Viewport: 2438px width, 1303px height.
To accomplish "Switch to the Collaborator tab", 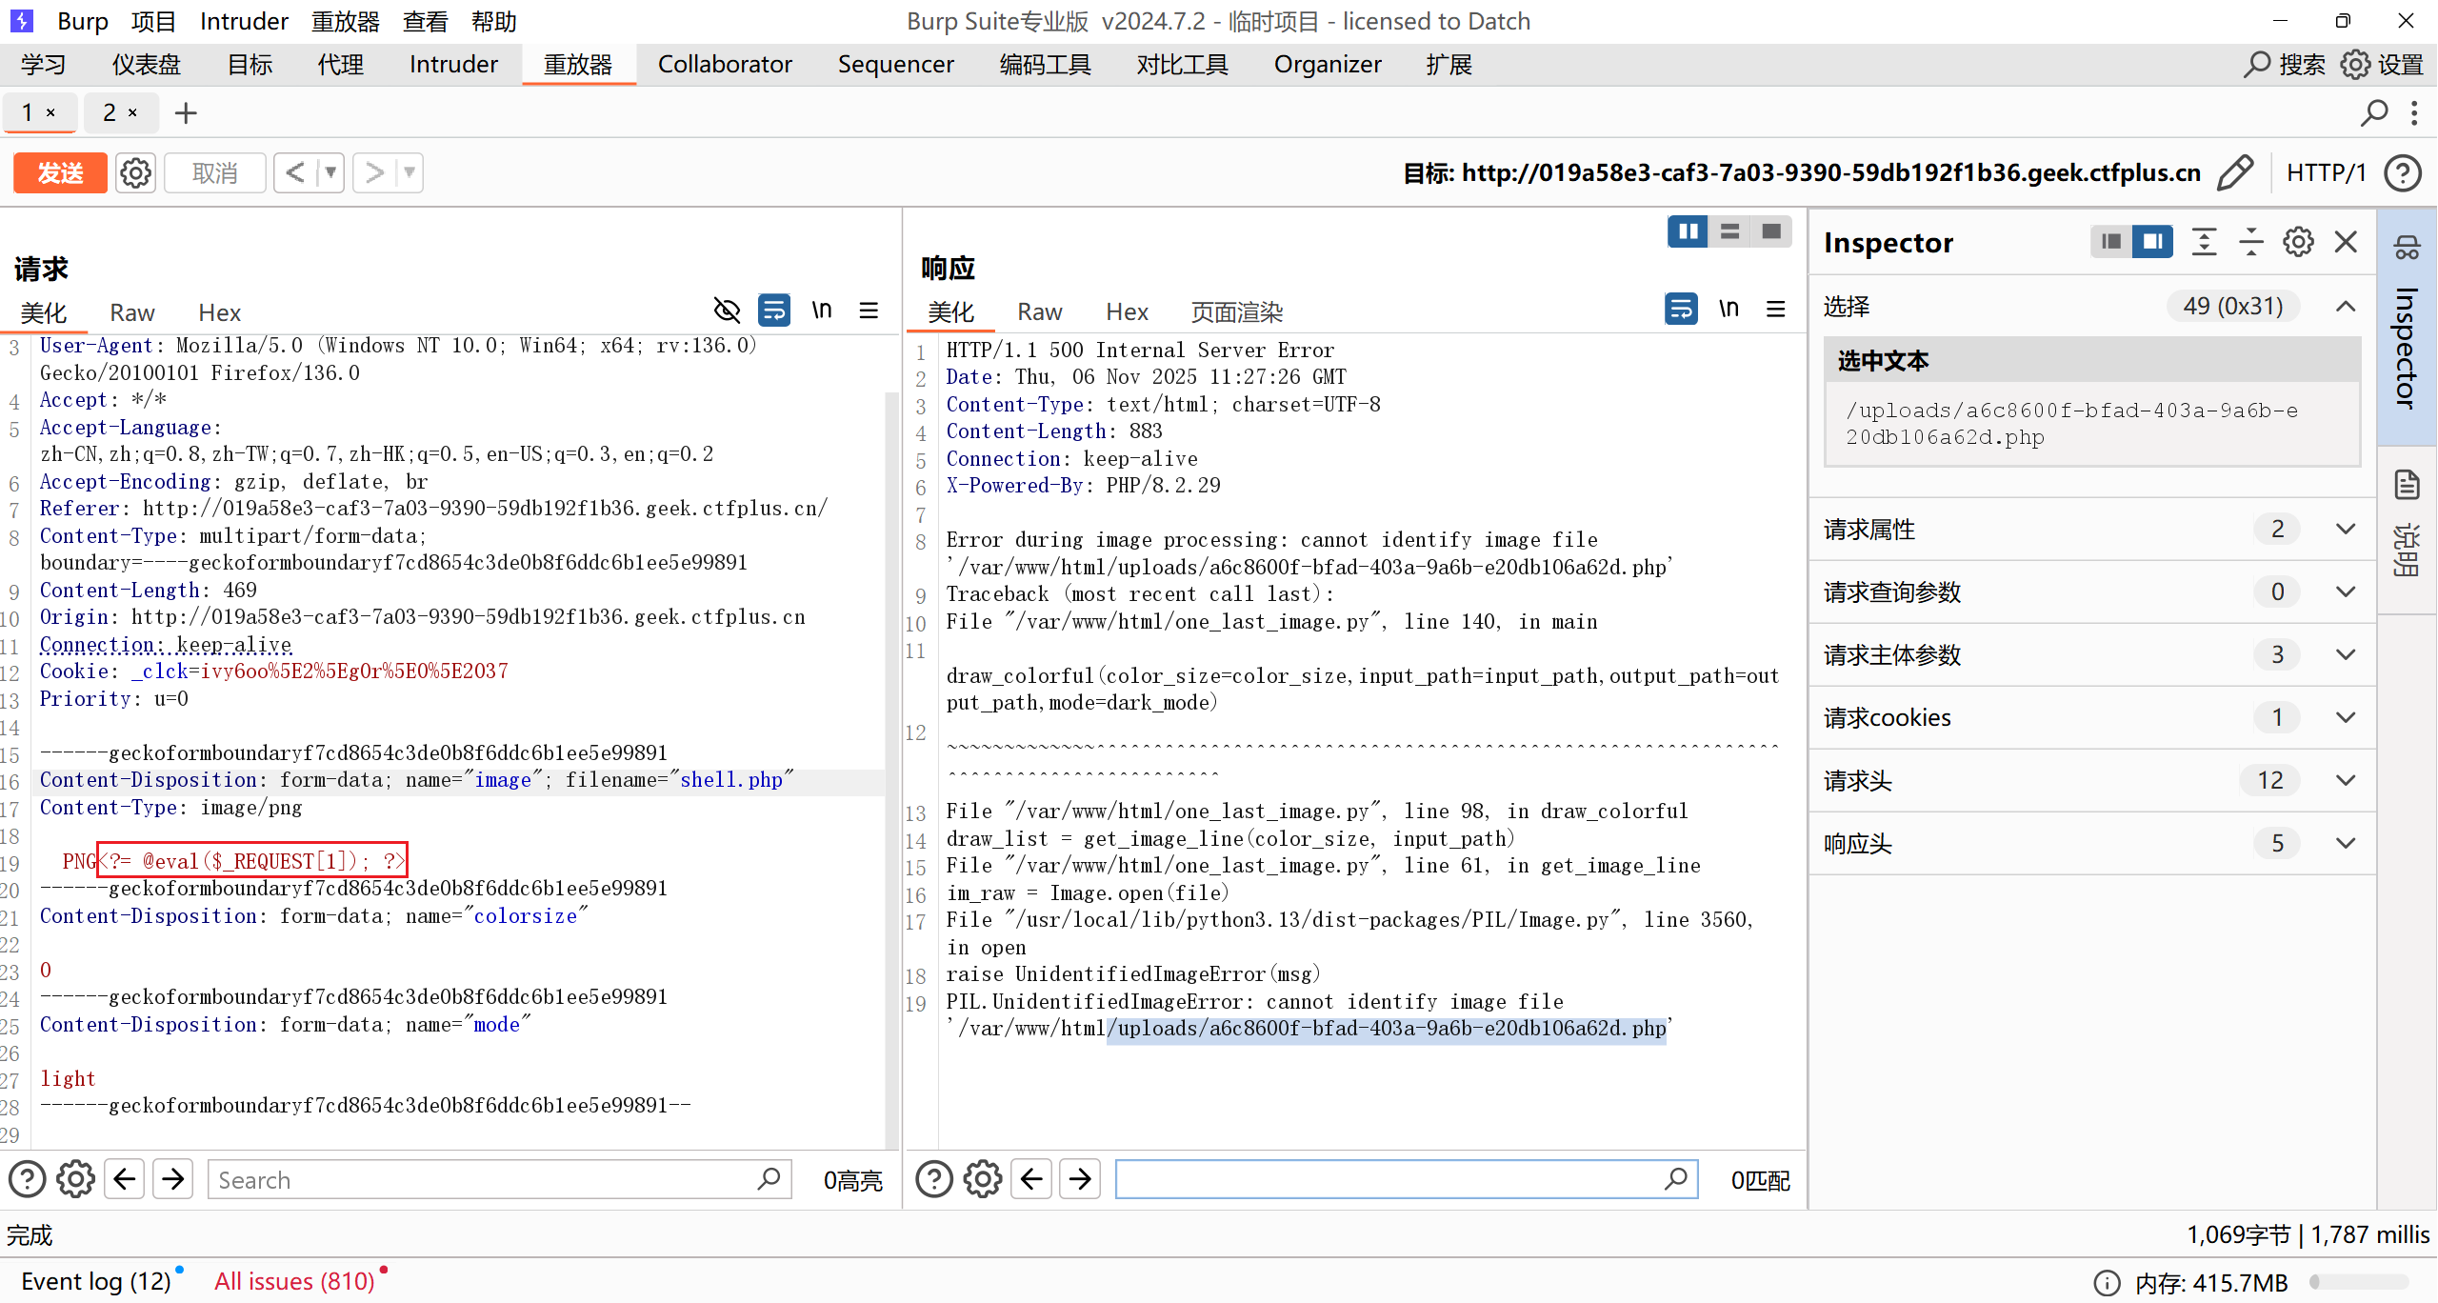I will pyautogui.click(x=725, y=64).
